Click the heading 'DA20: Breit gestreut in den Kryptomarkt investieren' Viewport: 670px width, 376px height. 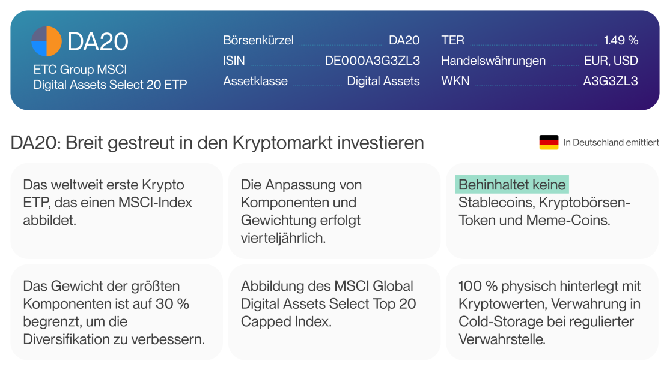217,143
